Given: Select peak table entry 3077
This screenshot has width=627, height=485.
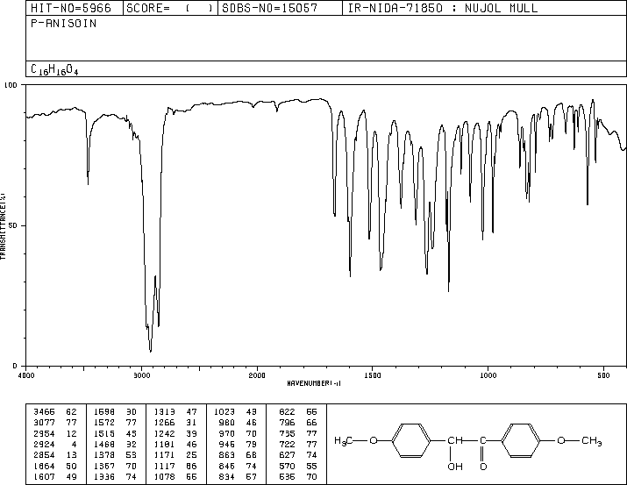Looking at the screenshot, I should point(44,423).
